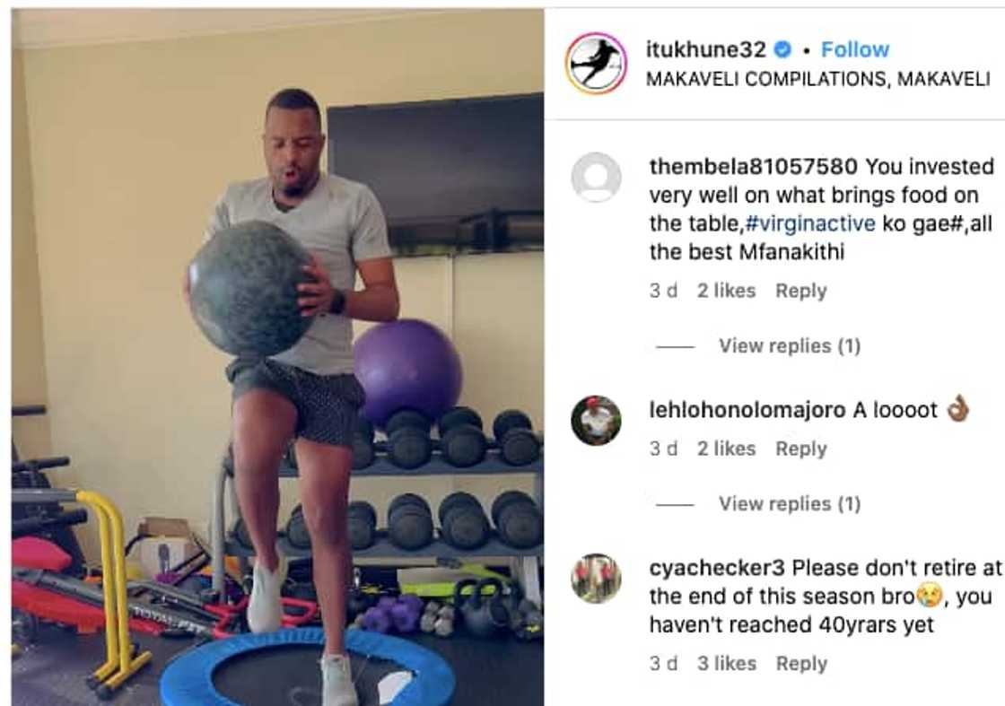The image size is (1005, 706).
Task: View 3 likes on cyachecker3's comment
Action: (727, 664)
